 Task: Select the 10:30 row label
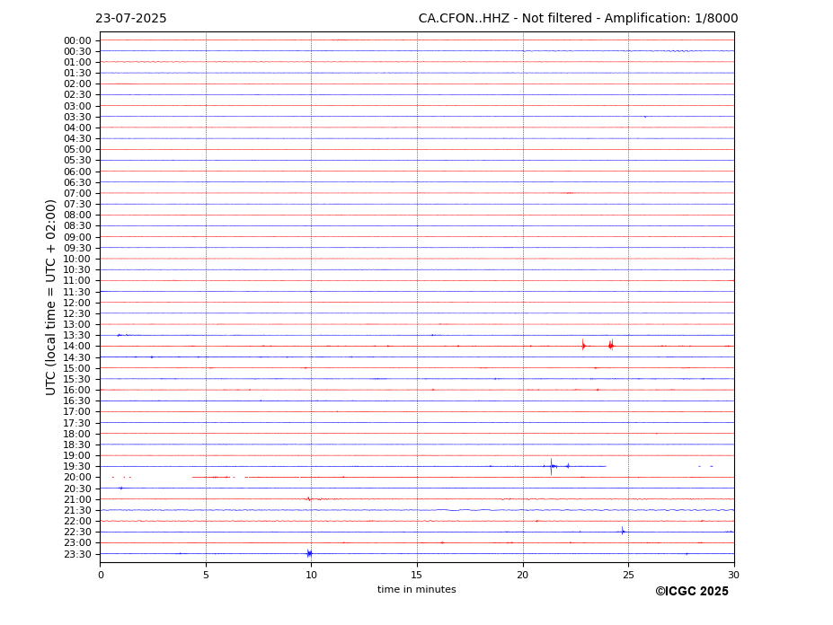(x=77, y=270)
